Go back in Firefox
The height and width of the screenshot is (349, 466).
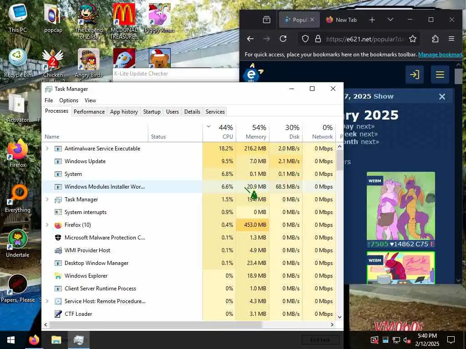coord(250,39)
